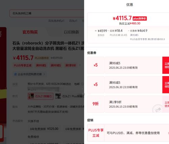169x144 pixels.
Task: Choose 6年免费换新 service option
Action: 74,129
